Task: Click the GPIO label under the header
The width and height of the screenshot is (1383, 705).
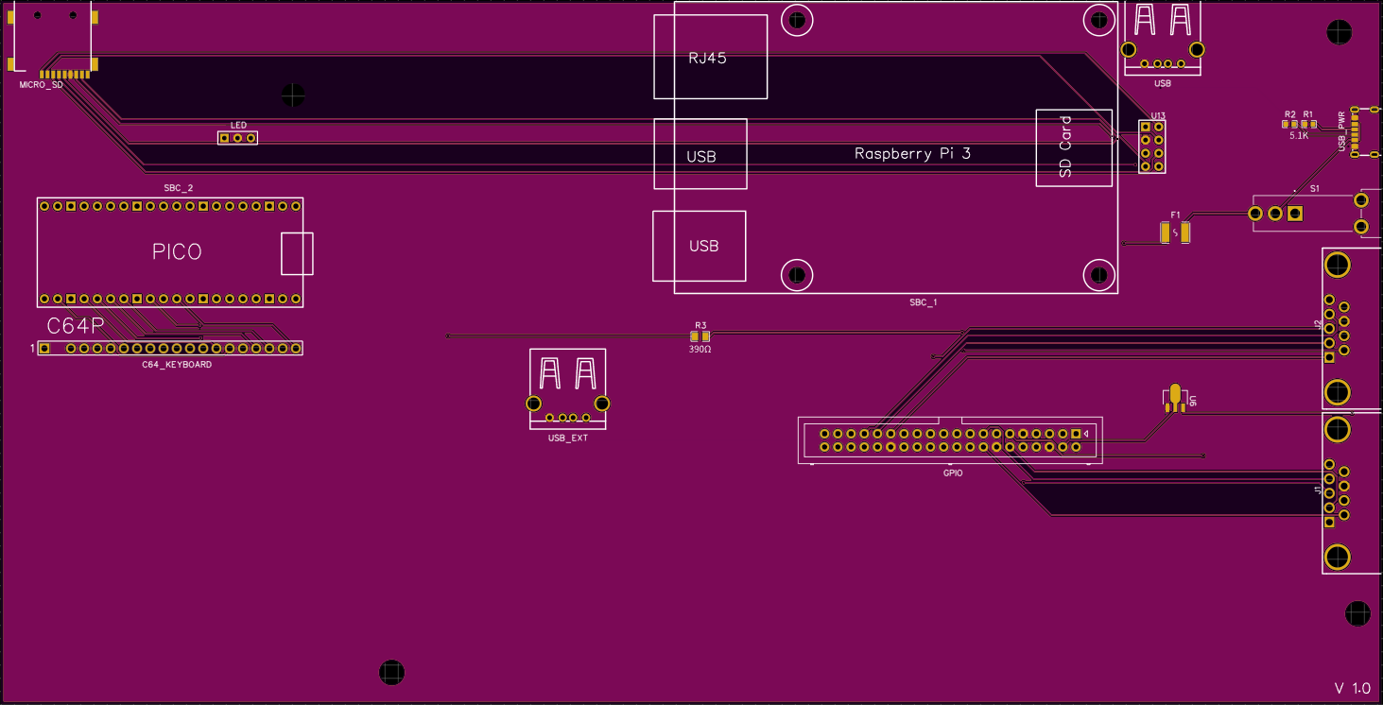Action: click(x=953, y=473)
